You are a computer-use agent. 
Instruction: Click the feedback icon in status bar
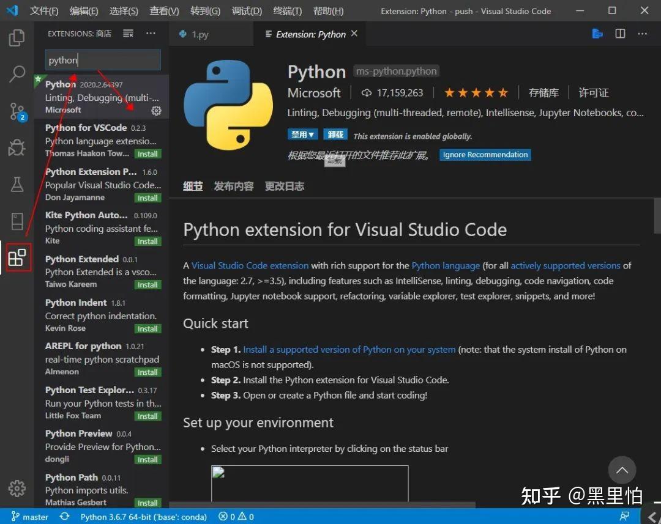624,517
